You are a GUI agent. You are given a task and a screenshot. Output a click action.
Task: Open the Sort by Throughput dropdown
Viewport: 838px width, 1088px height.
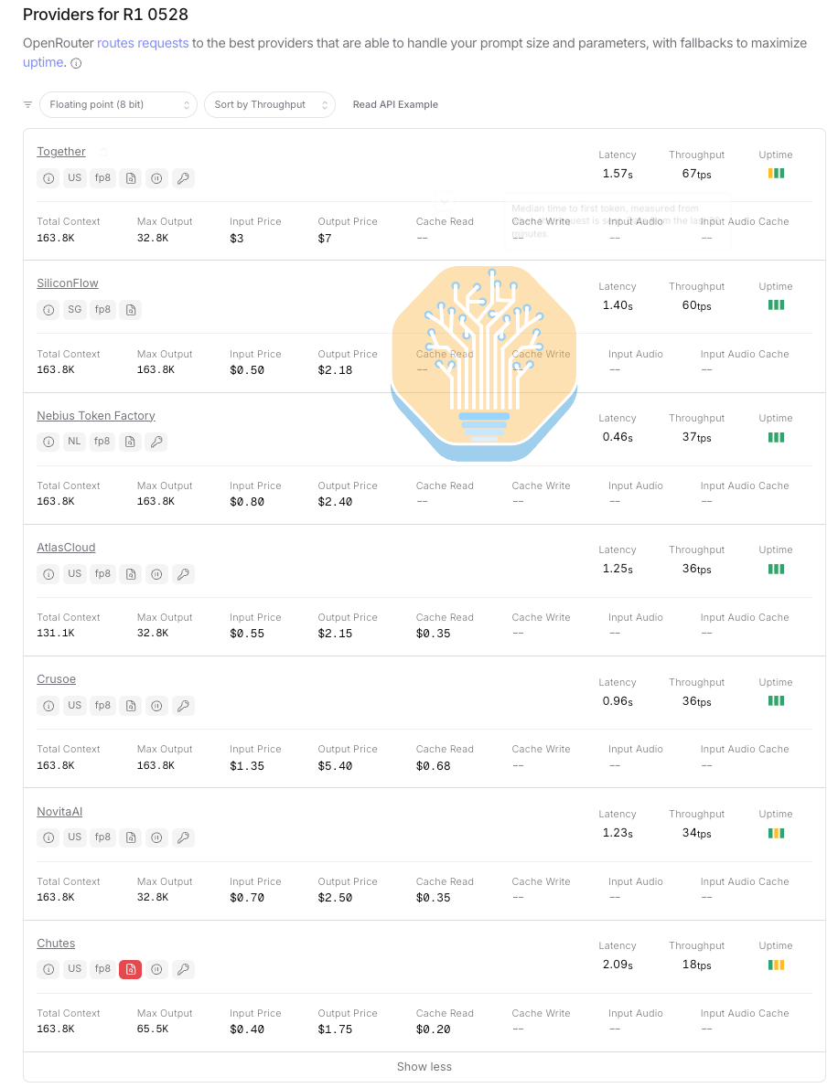coord(269,105)
